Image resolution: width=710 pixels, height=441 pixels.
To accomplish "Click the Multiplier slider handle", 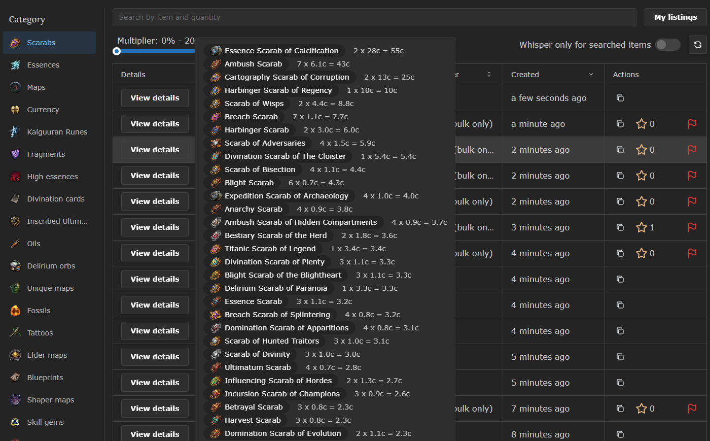I will click(117, 51).
